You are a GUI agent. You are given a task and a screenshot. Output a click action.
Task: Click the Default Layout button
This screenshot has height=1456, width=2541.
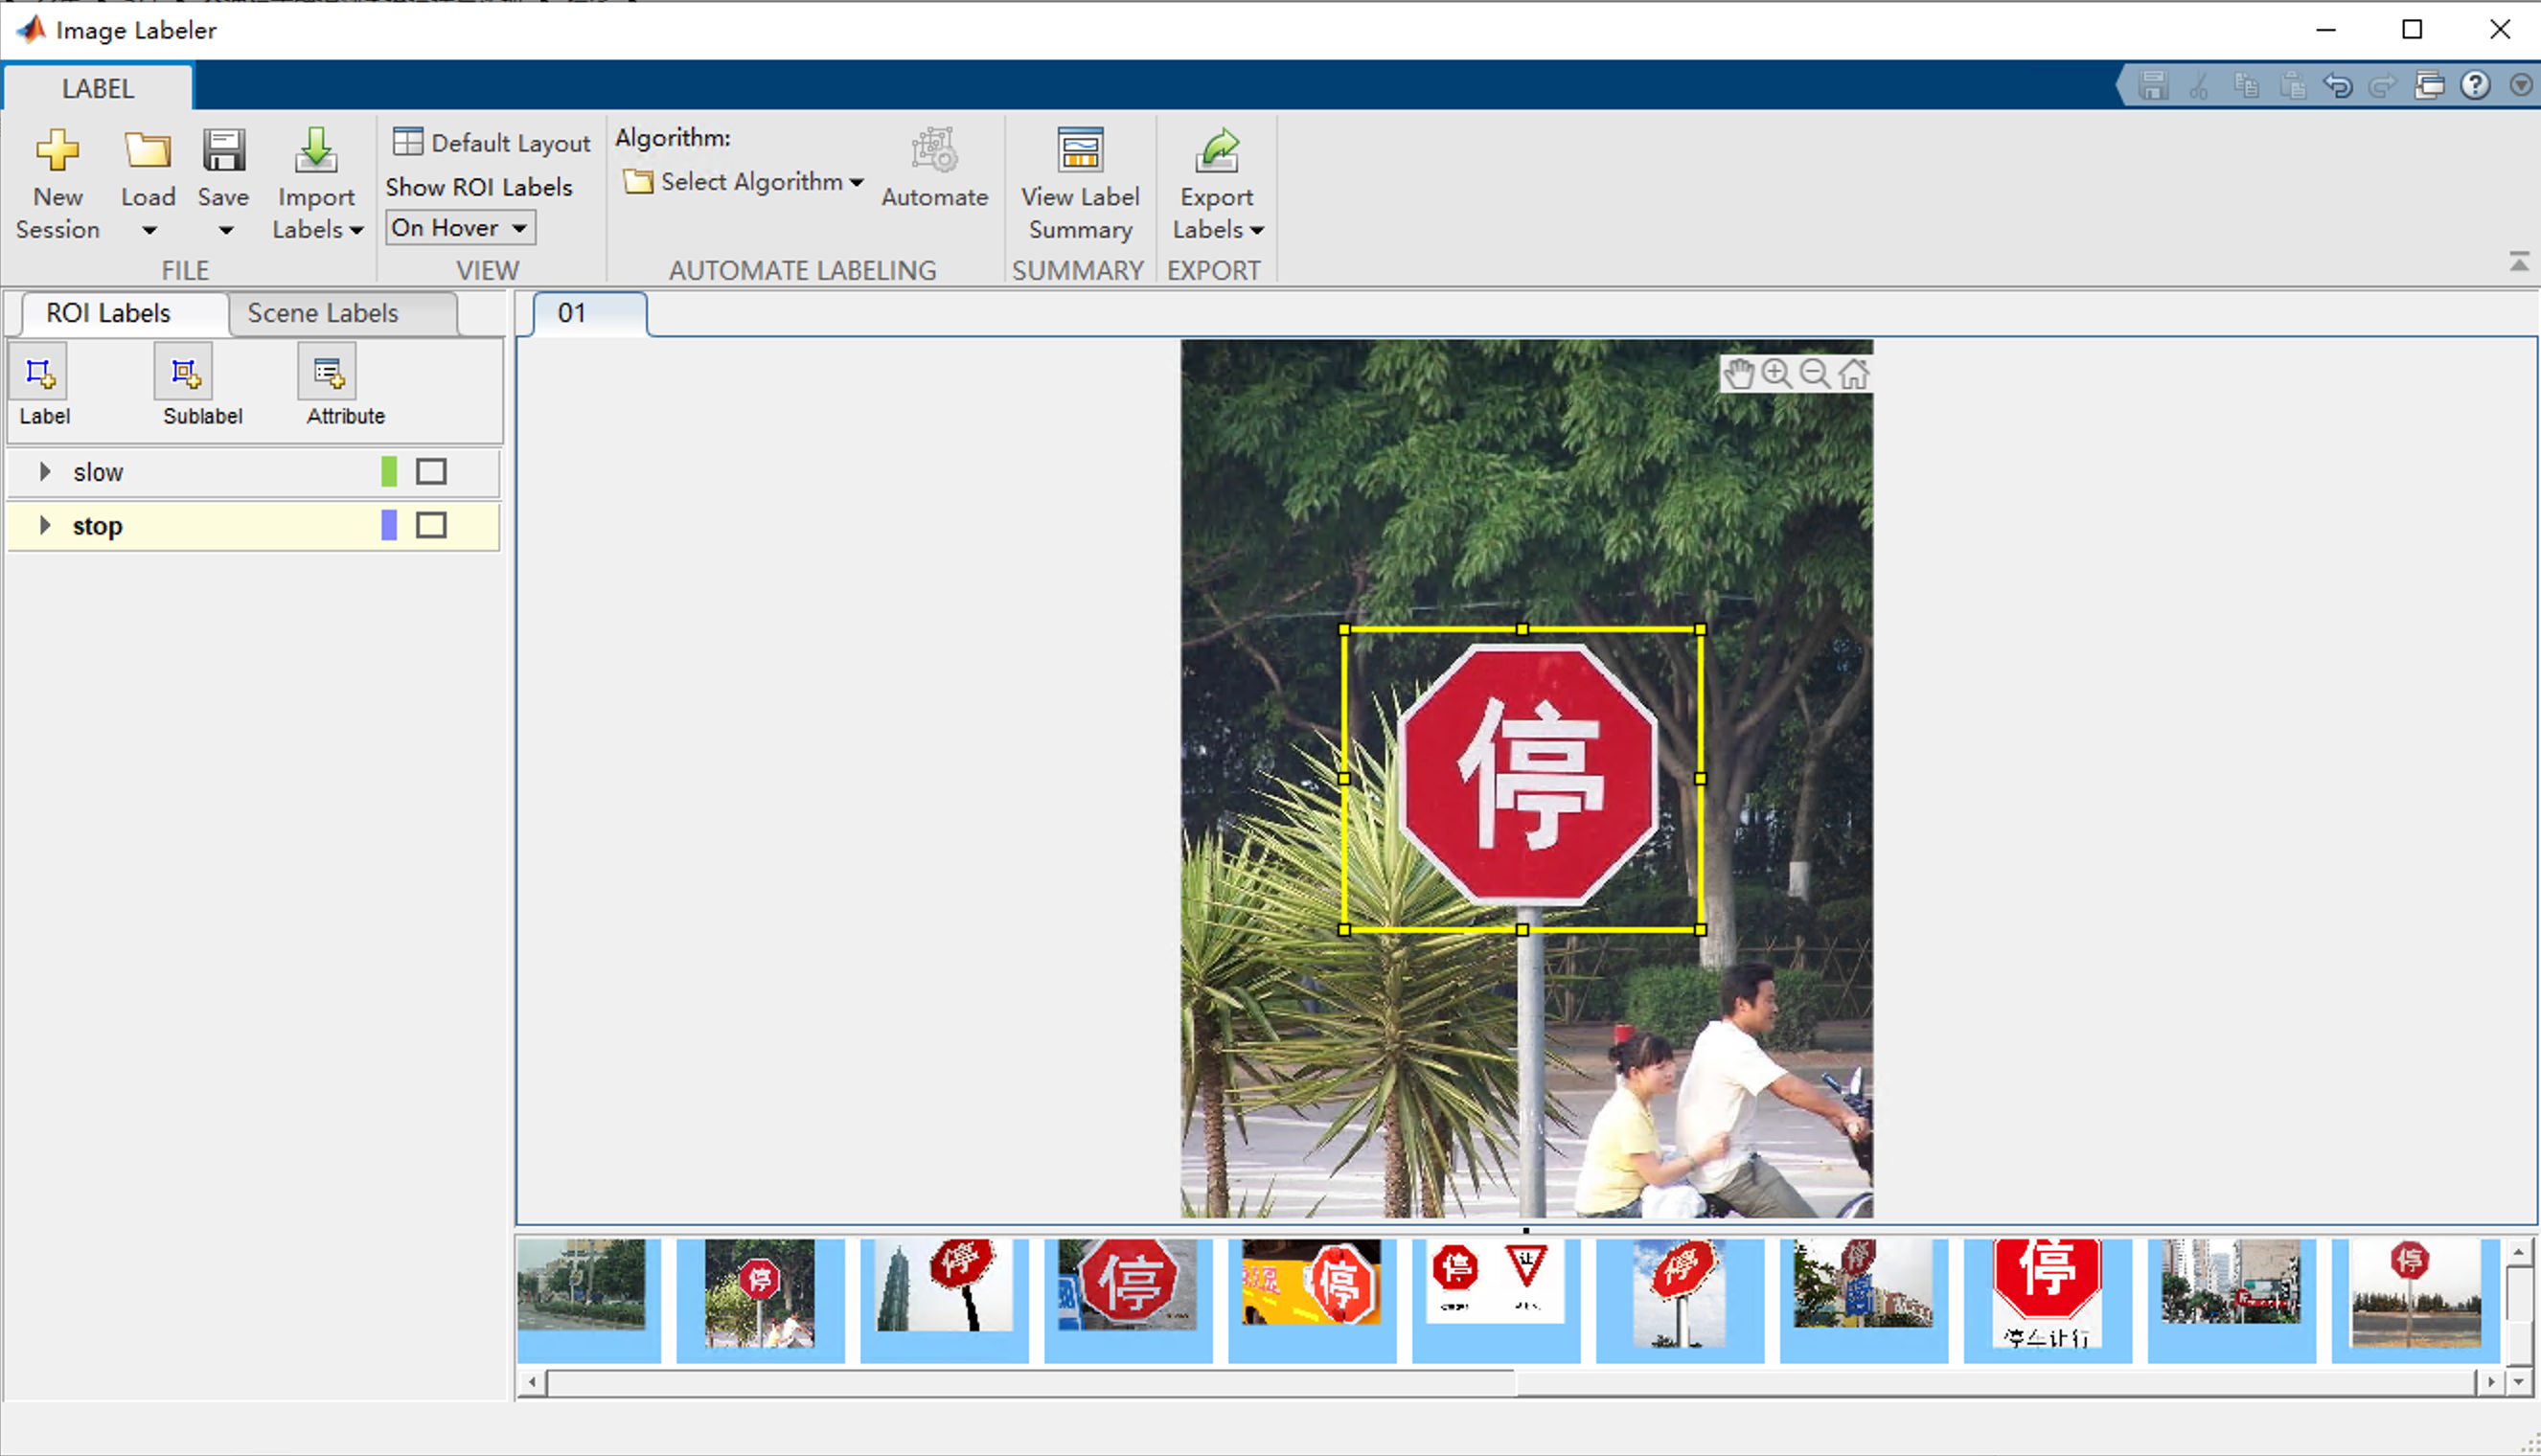tap(492, 143)
